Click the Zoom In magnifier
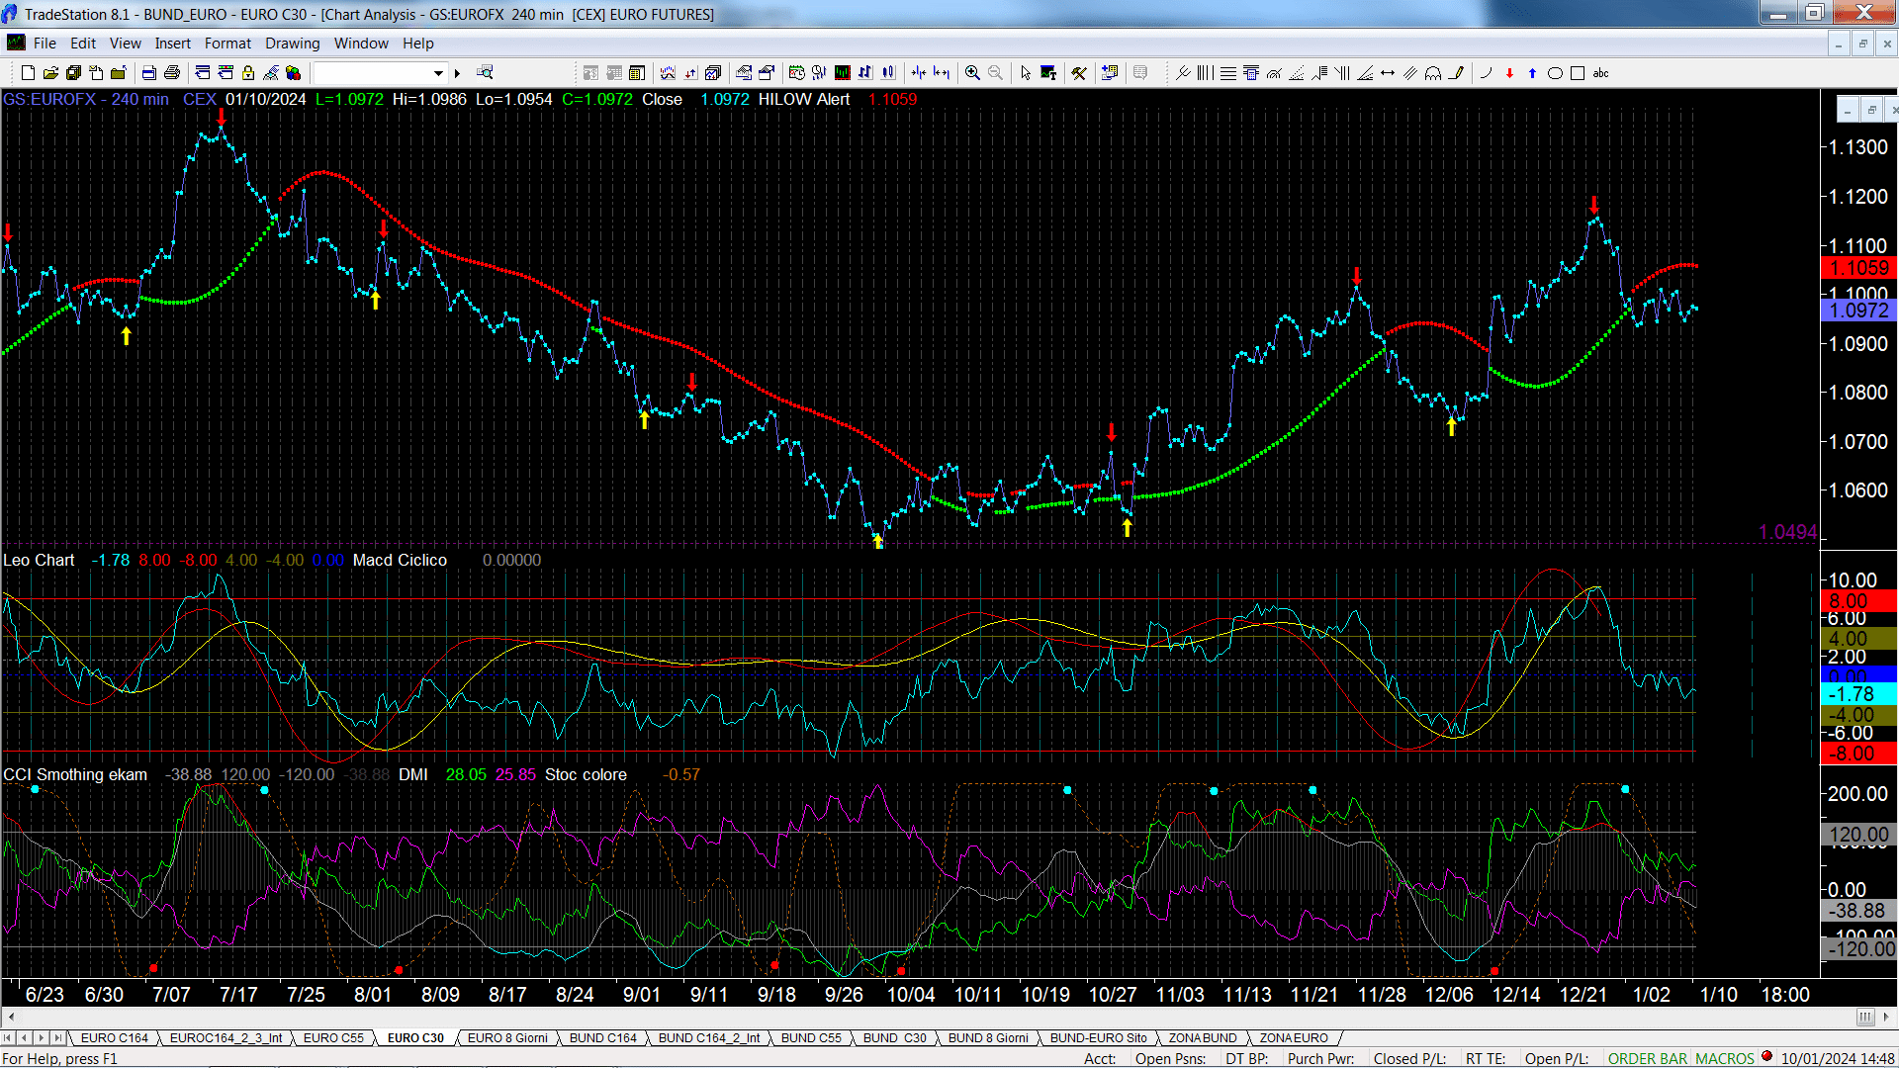The image size is (1899, 1068). pos(972,73)
